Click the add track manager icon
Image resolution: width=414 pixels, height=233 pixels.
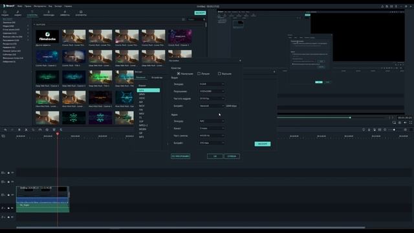[3, 136]
